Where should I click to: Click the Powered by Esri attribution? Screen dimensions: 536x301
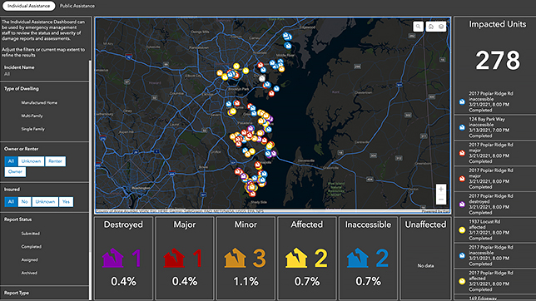pos(435,211)
